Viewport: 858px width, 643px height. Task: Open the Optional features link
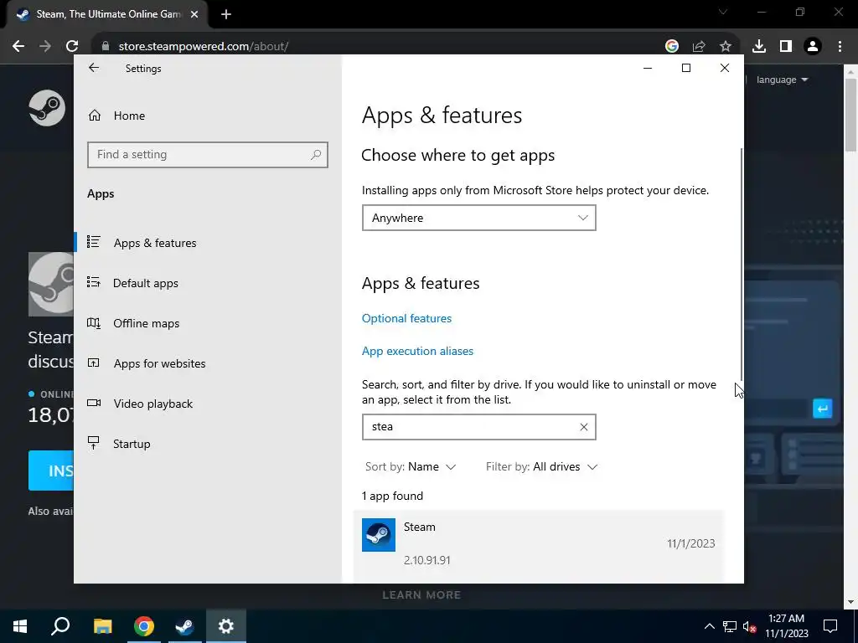[x=406, y=318]
